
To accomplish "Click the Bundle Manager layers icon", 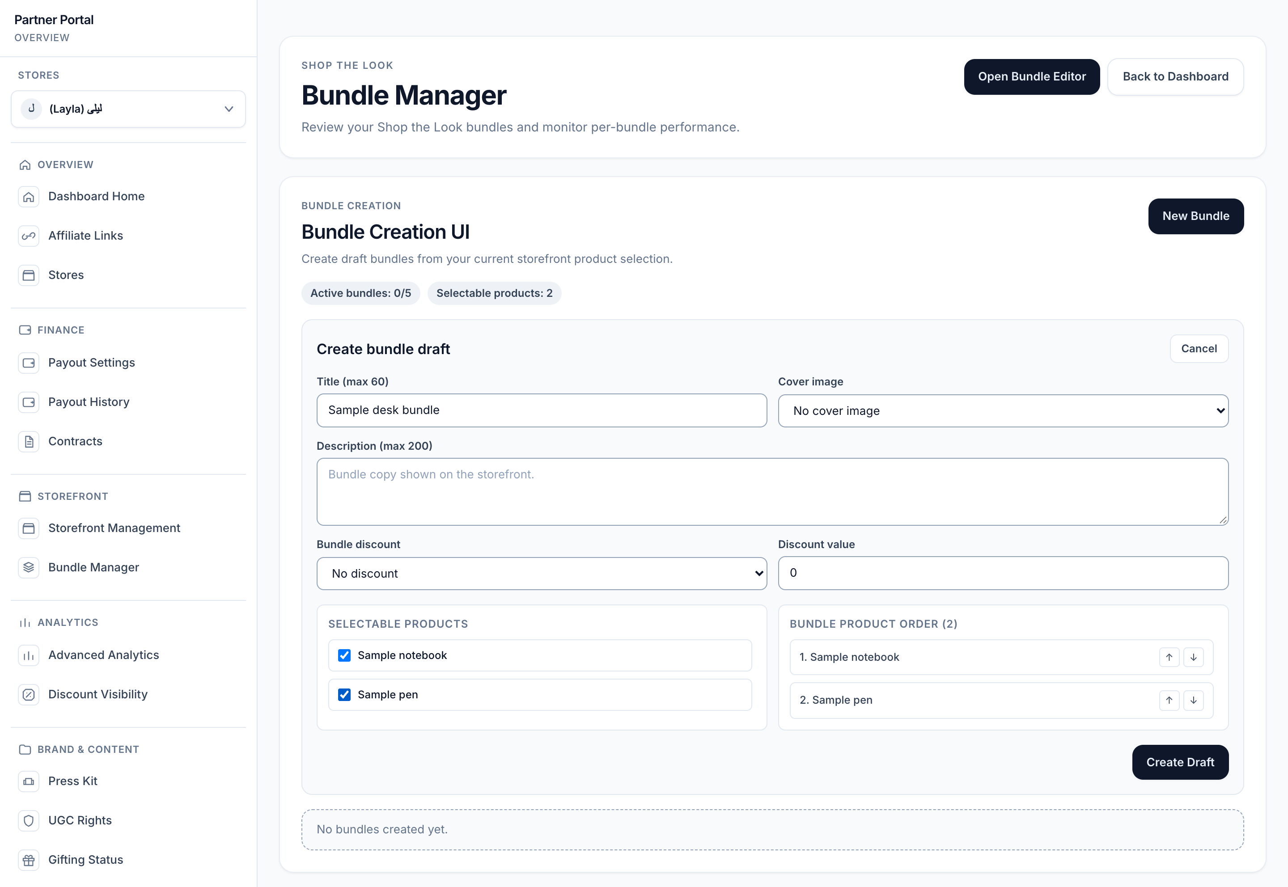I will [28, 567].
